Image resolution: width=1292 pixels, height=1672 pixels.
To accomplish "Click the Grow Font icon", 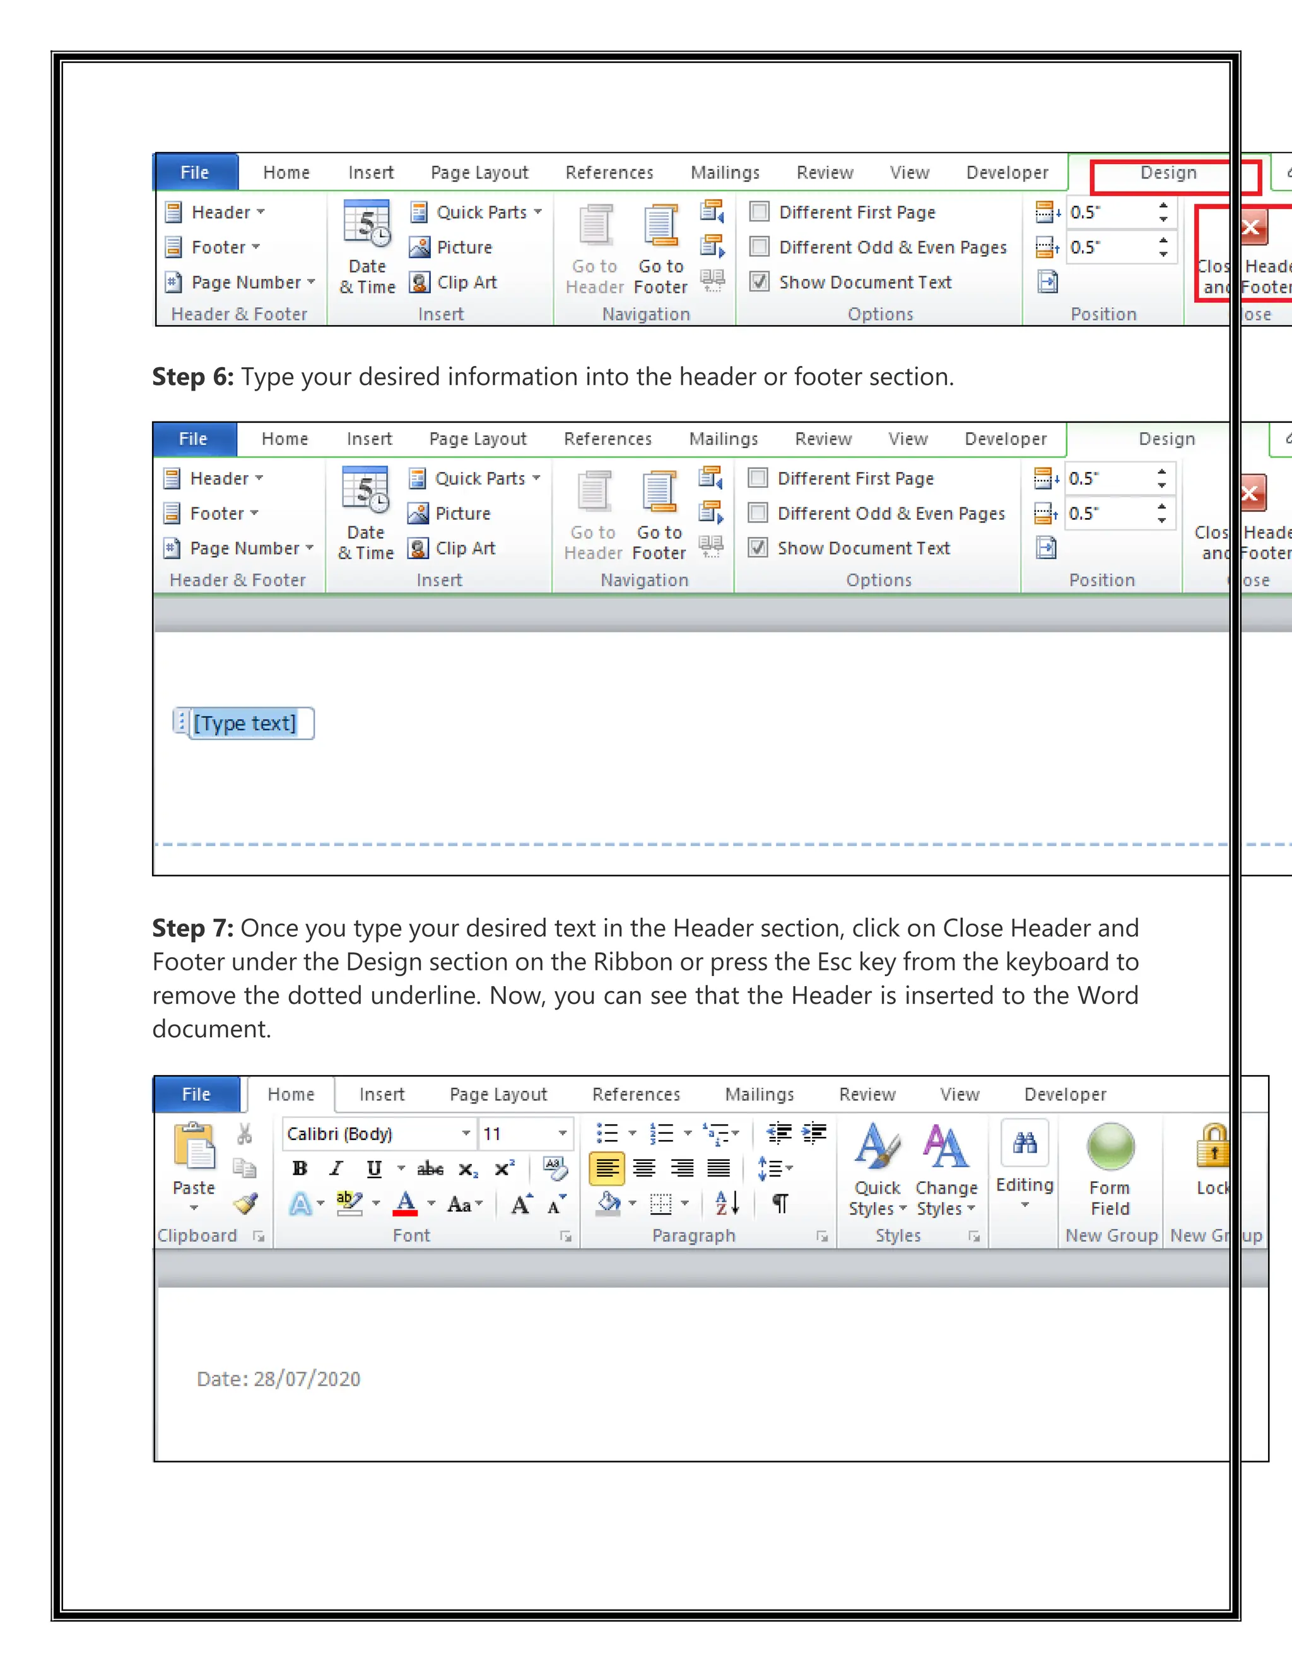I will pyautogui.click(x=522, y=1204).
